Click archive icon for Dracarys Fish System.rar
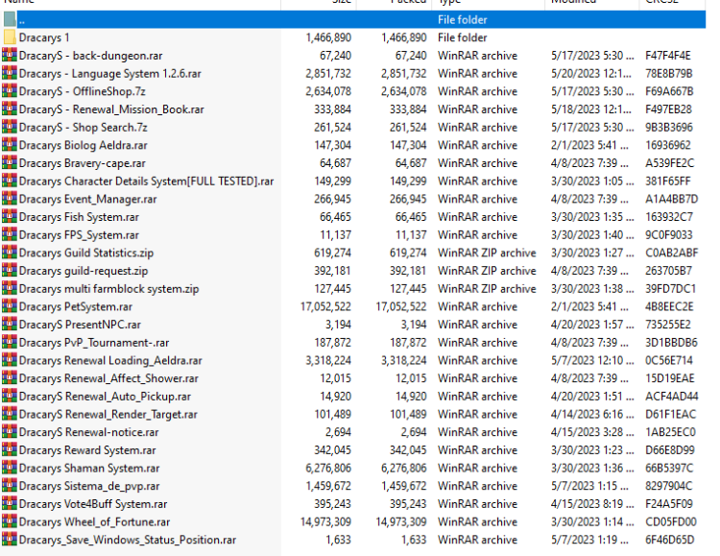Viewport: 720px width, 556px height. 10,216
